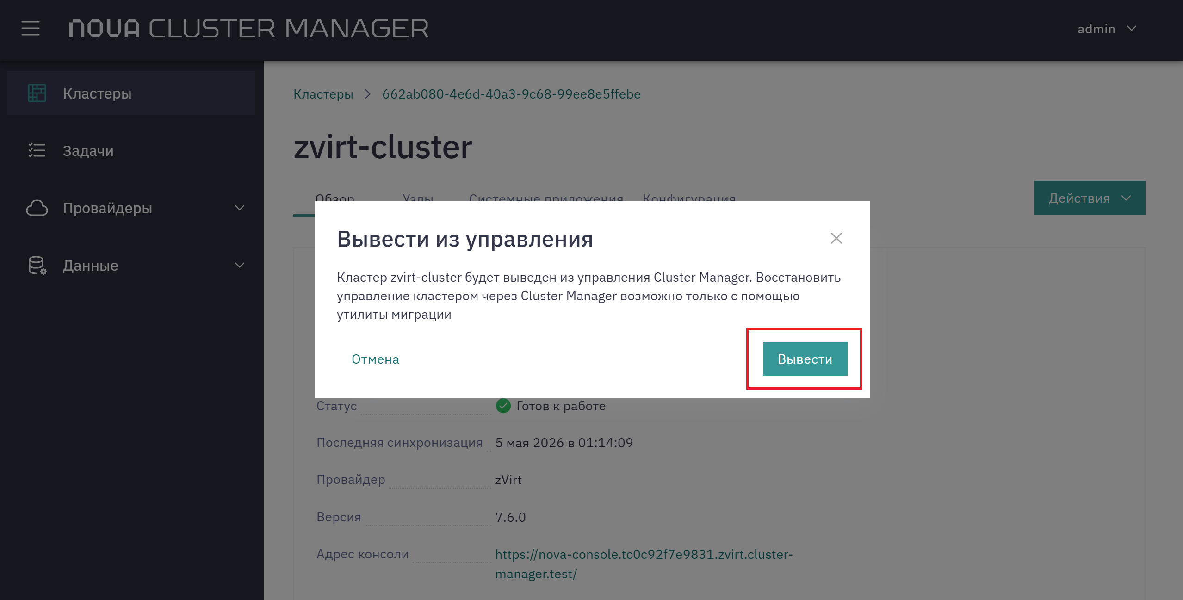The image size is (1183, 600).
Task: Click the Nova Cluster Manager logo
Action: pyautogui.click(x=249, y=29)
